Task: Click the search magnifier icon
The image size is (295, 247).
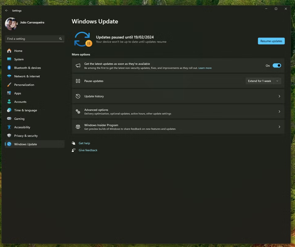Action: (60, 39)
